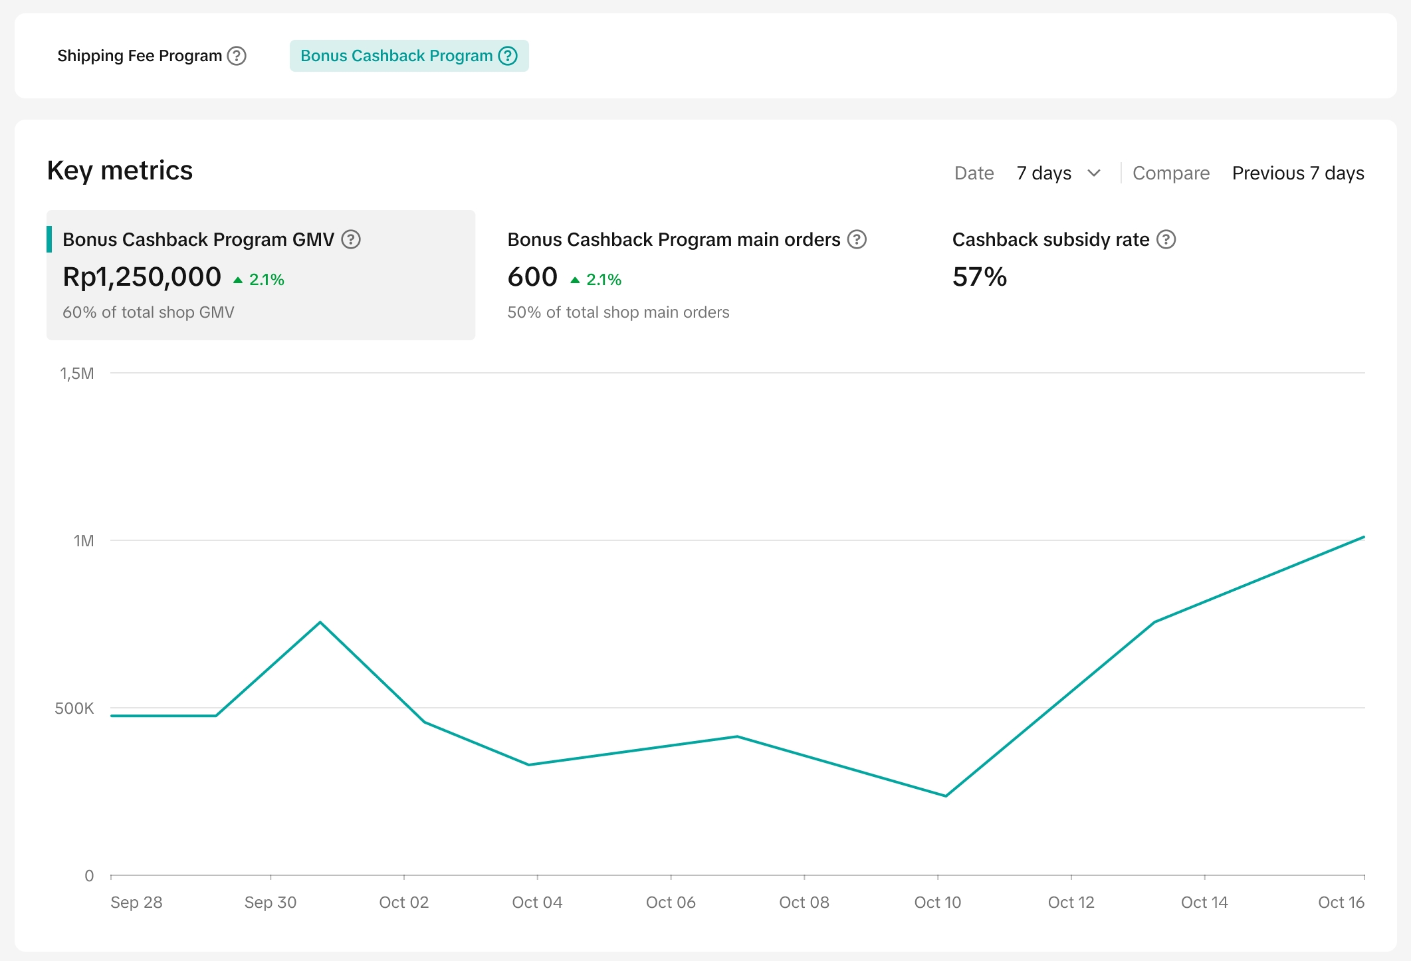Click the Rp1,250,000 GMV value

(142, 277)
